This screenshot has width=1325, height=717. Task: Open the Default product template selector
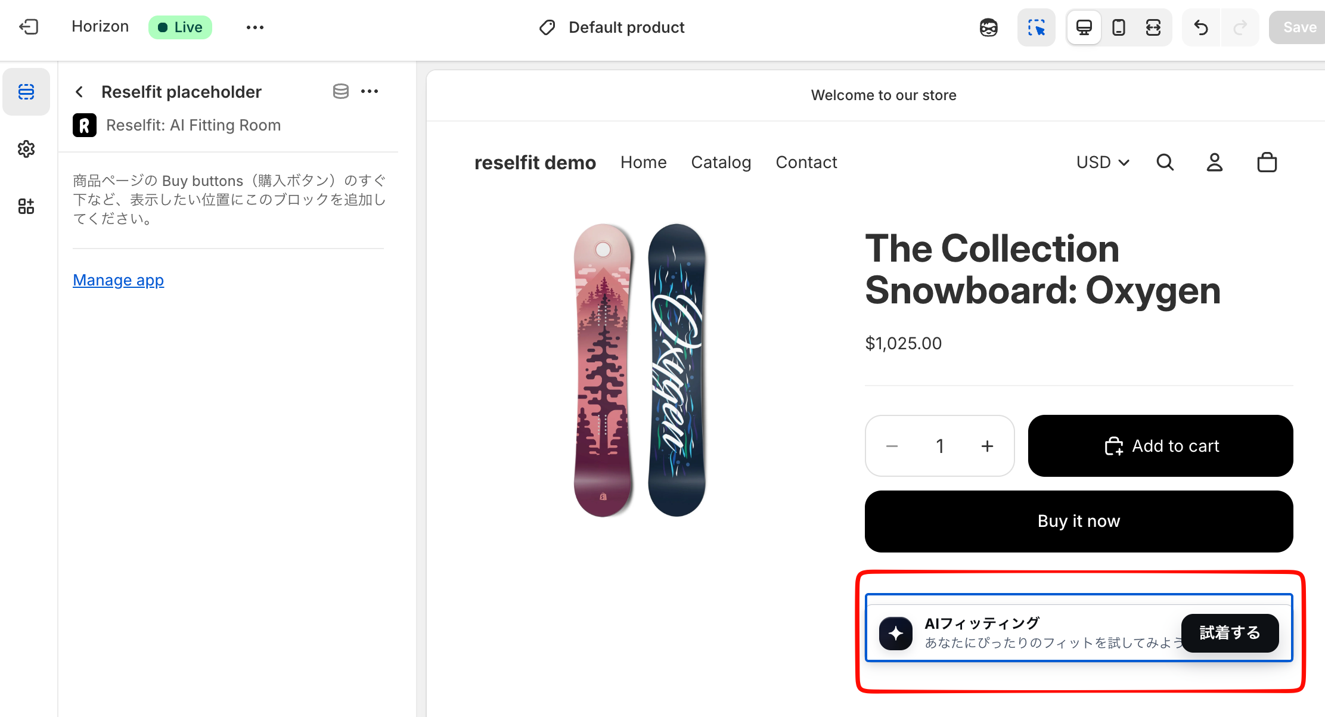pos(612,27)
